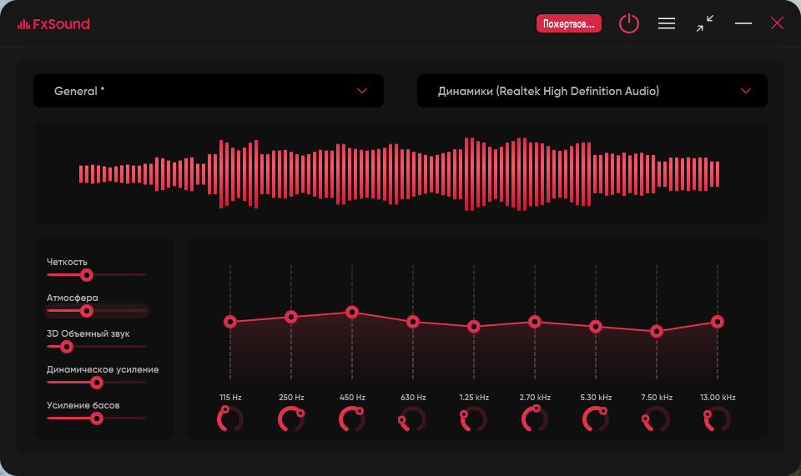Click the 250 Hz label
This screenshot has width=801, height=476.
coord(291,398)
